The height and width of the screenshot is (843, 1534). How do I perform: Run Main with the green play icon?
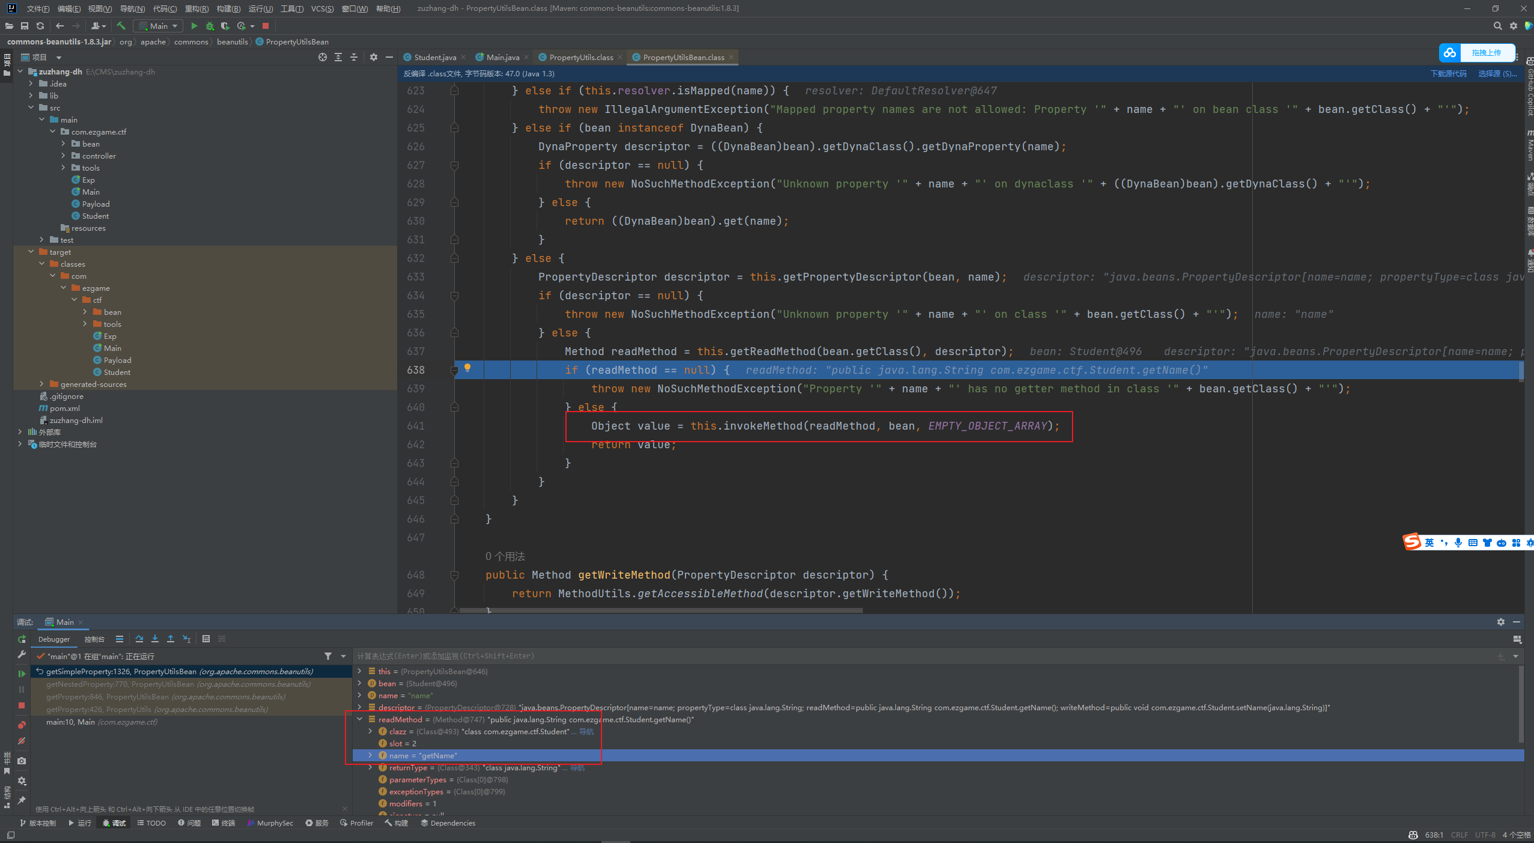194,26
